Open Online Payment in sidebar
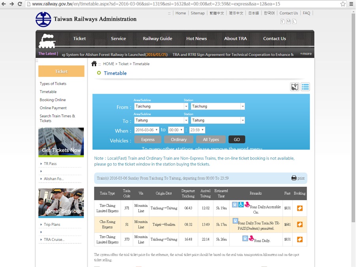 53,108
